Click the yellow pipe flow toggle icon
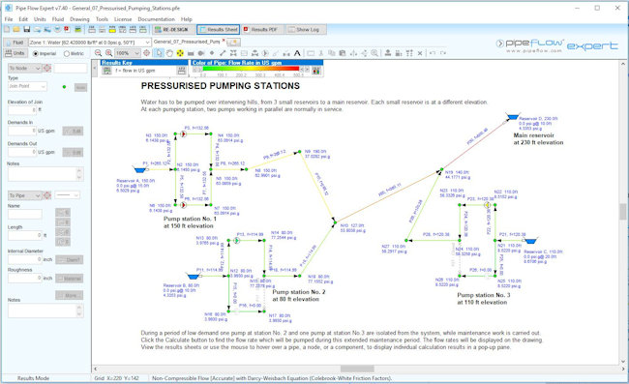The height and width of the screenshot is (384, 629). [112, 30]
